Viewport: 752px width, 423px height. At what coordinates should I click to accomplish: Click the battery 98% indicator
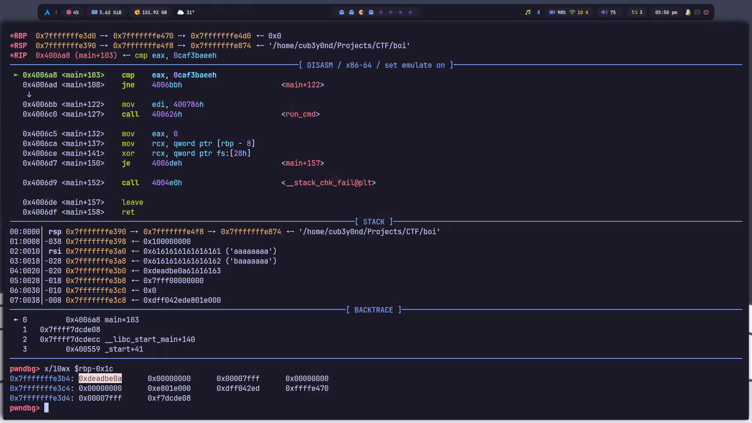pyautogui.click(x=557, y=13)
